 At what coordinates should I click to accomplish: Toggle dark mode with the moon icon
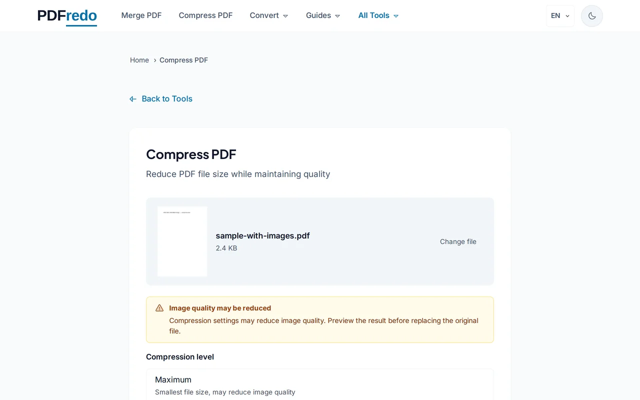[591, 15]
